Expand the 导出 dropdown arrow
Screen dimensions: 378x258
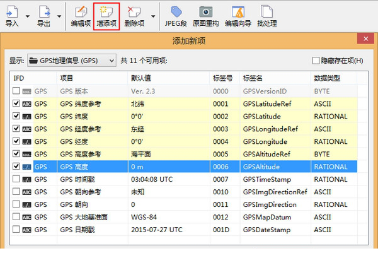coord(59,16)
